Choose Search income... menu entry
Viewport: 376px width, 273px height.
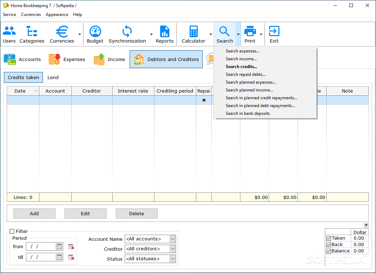(x=265, y=59)
